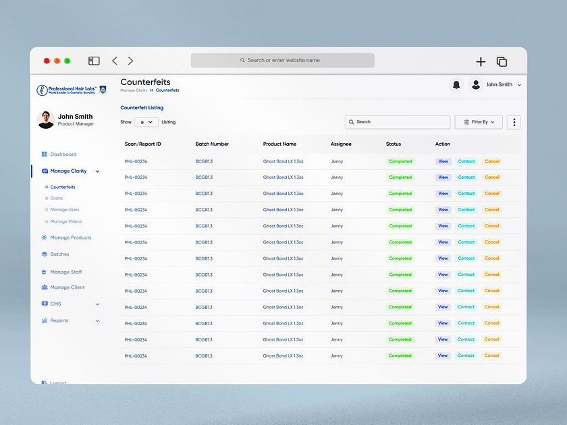Image resolution: width=567 pixels, height=425 pixels.
Task: Open the Show entries count dropdown
Action: point(146,122)
